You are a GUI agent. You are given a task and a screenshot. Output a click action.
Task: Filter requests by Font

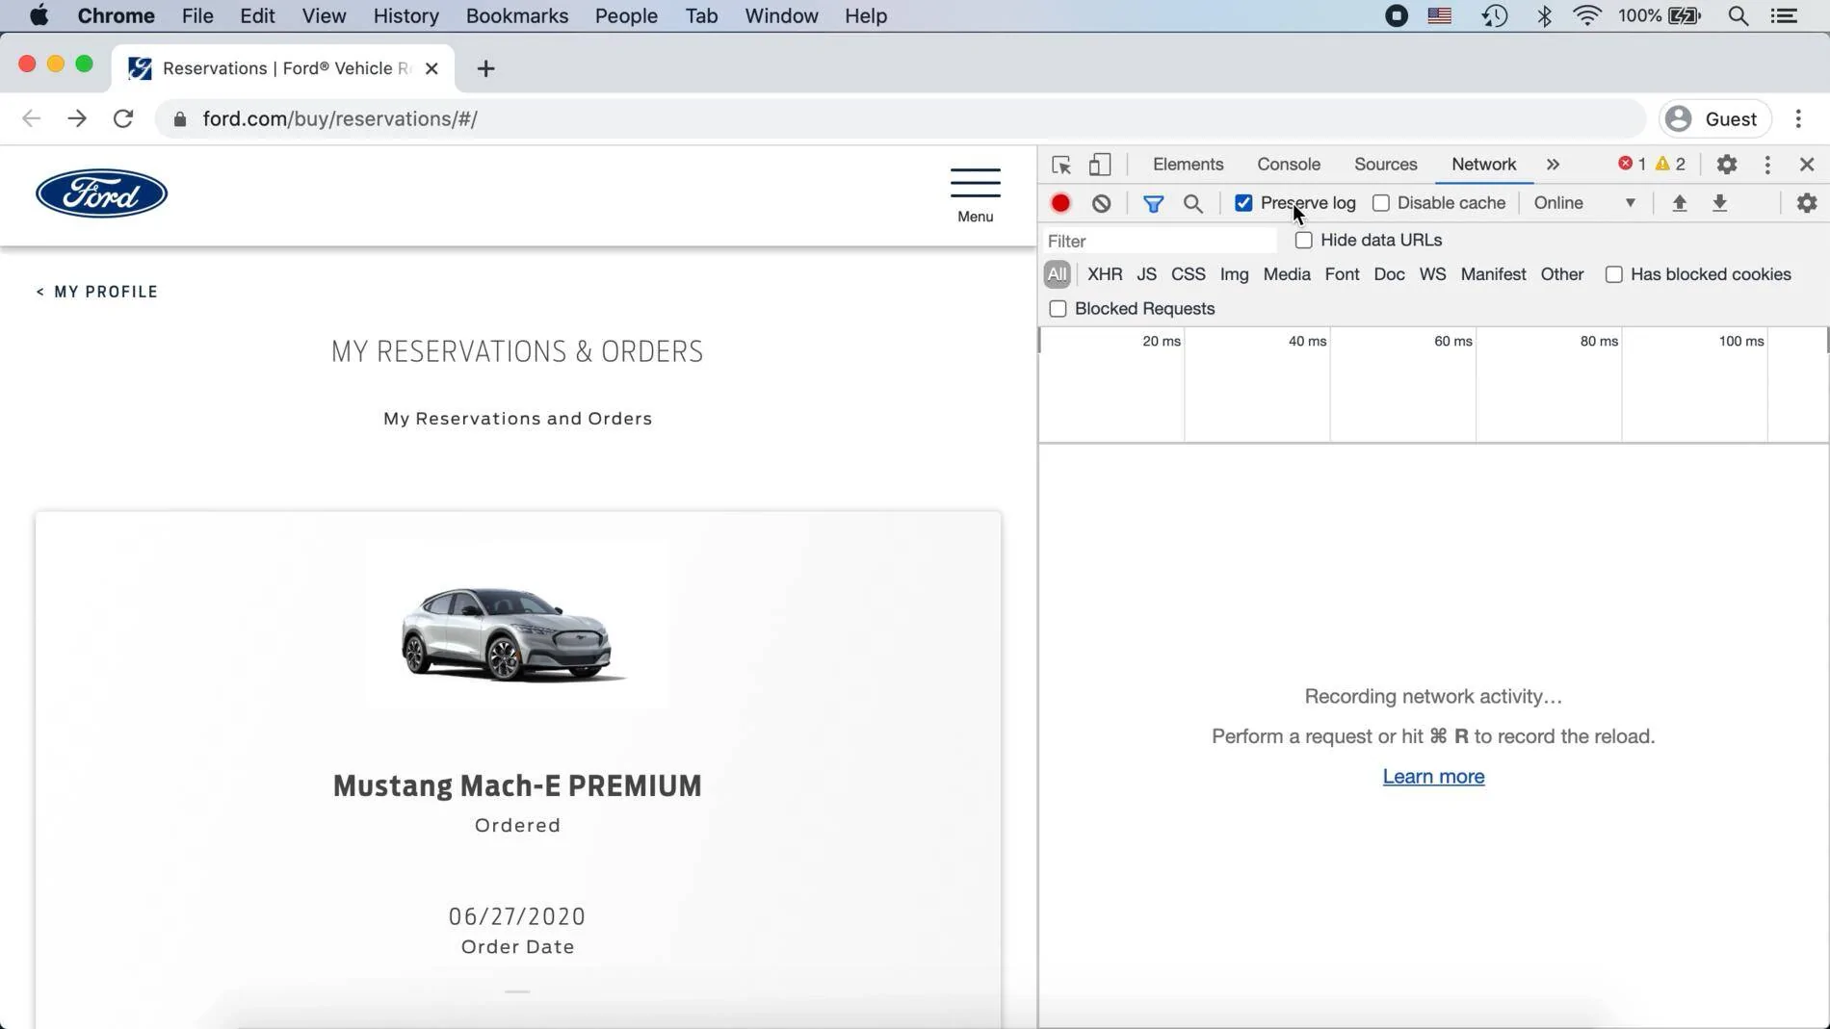pyautogui.click(x=1342, y=274)
